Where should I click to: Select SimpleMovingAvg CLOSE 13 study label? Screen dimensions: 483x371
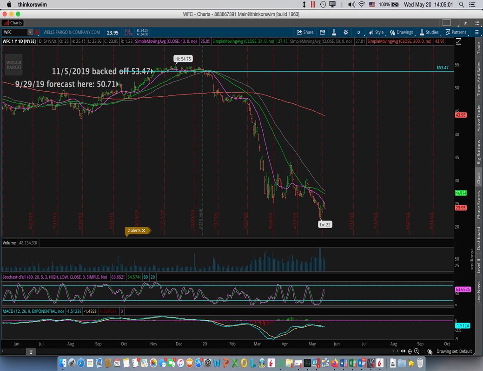(166, 41)
